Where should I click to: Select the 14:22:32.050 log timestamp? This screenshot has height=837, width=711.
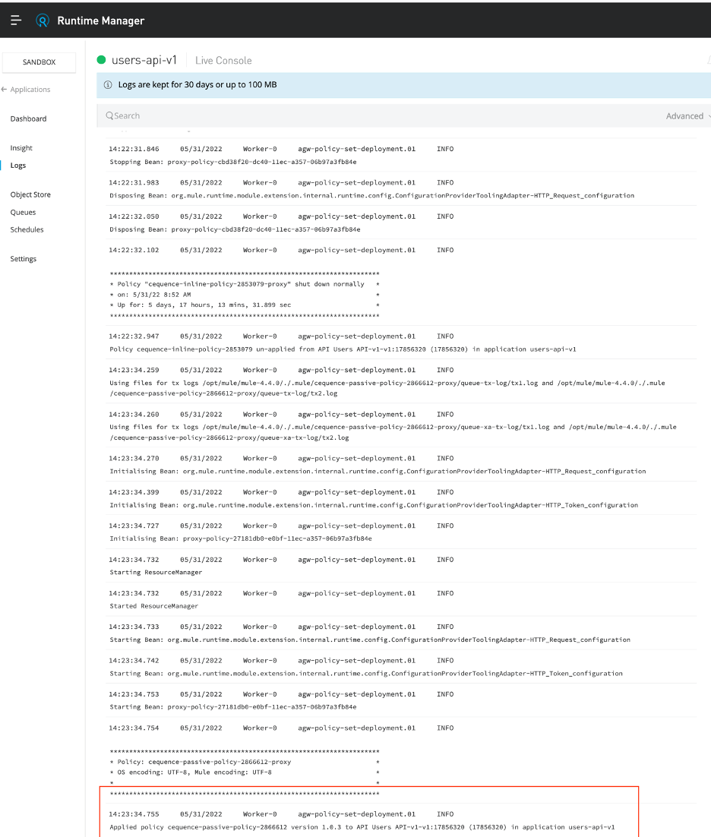[x=134, y=216]
